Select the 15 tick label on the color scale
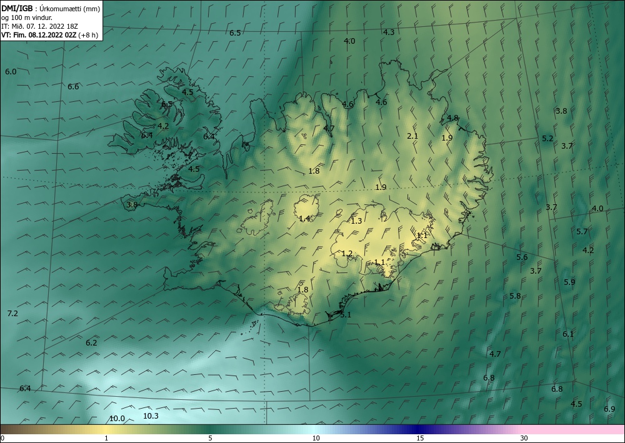625x443 pixels. click(420, 439)
